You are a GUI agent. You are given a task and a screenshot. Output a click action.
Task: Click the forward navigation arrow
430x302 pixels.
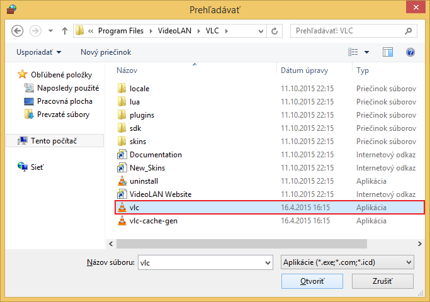(x=35, y=31)
